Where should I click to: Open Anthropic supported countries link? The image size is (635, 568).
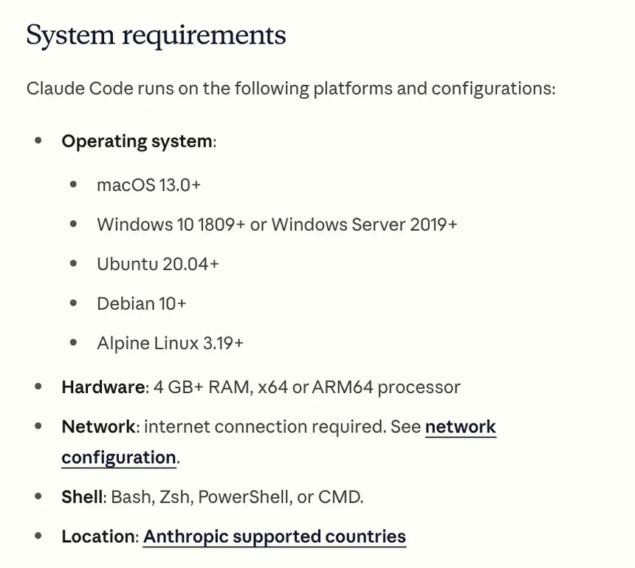click(x=275, y=536)
